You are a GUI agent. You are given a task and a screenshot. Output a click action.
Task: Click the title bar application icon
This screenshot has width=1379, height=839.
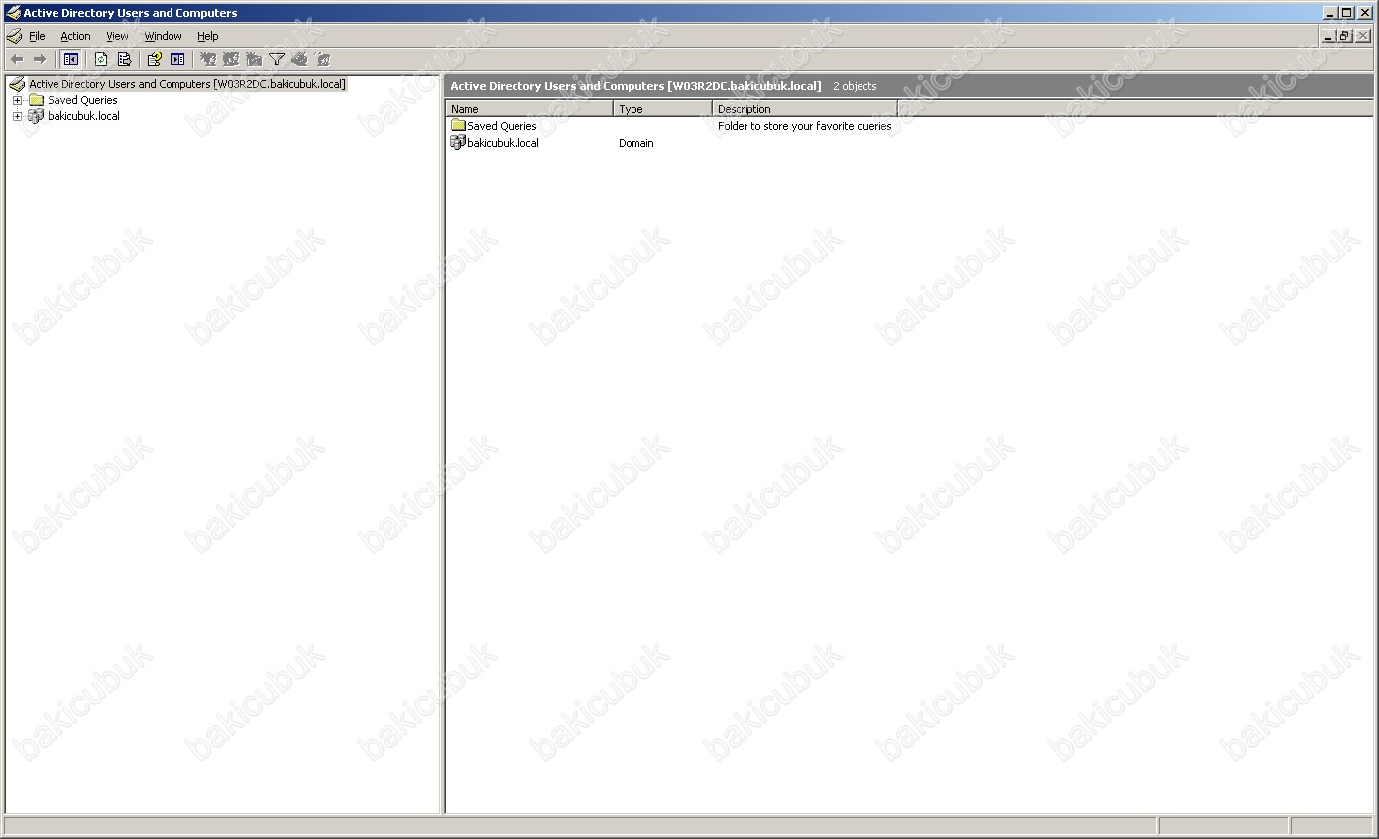(x=13, y=13)
